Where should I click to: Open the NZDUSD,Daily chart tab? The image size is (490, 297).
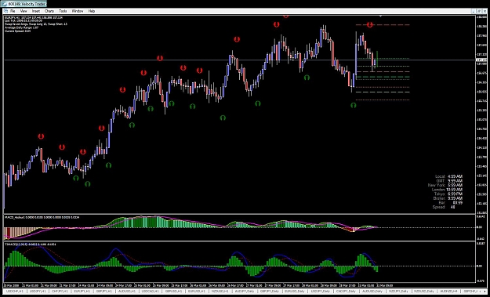(425, 291)
